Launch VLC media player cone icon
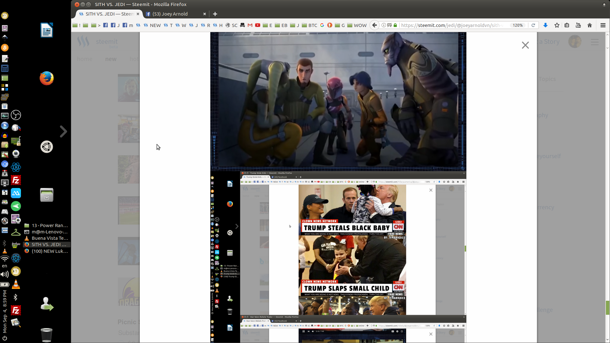Viewport: 610px width, 343px height. click(x=16, y=285)
